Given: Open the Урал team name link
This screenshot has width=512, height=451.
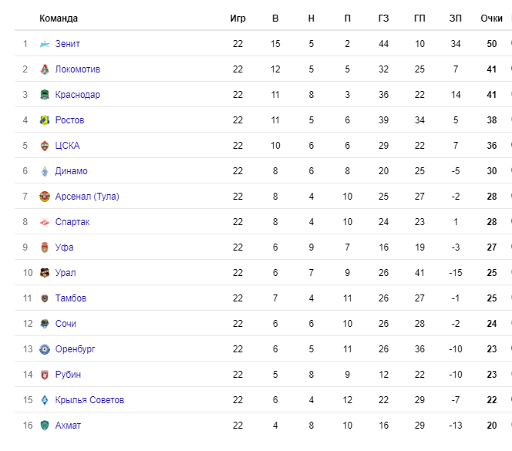Looking at the screenshot, I should point(66,273).
